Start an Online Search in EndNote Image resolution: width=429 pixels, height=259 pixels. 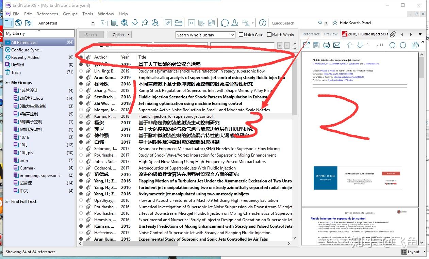[125, 23]
